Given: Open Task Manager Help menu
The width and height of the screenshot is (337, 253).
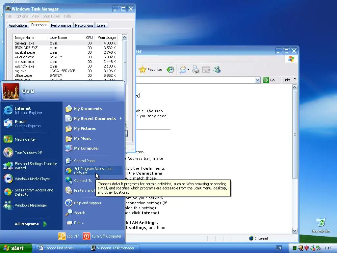Looking at the screenshot, I should 67,16.
